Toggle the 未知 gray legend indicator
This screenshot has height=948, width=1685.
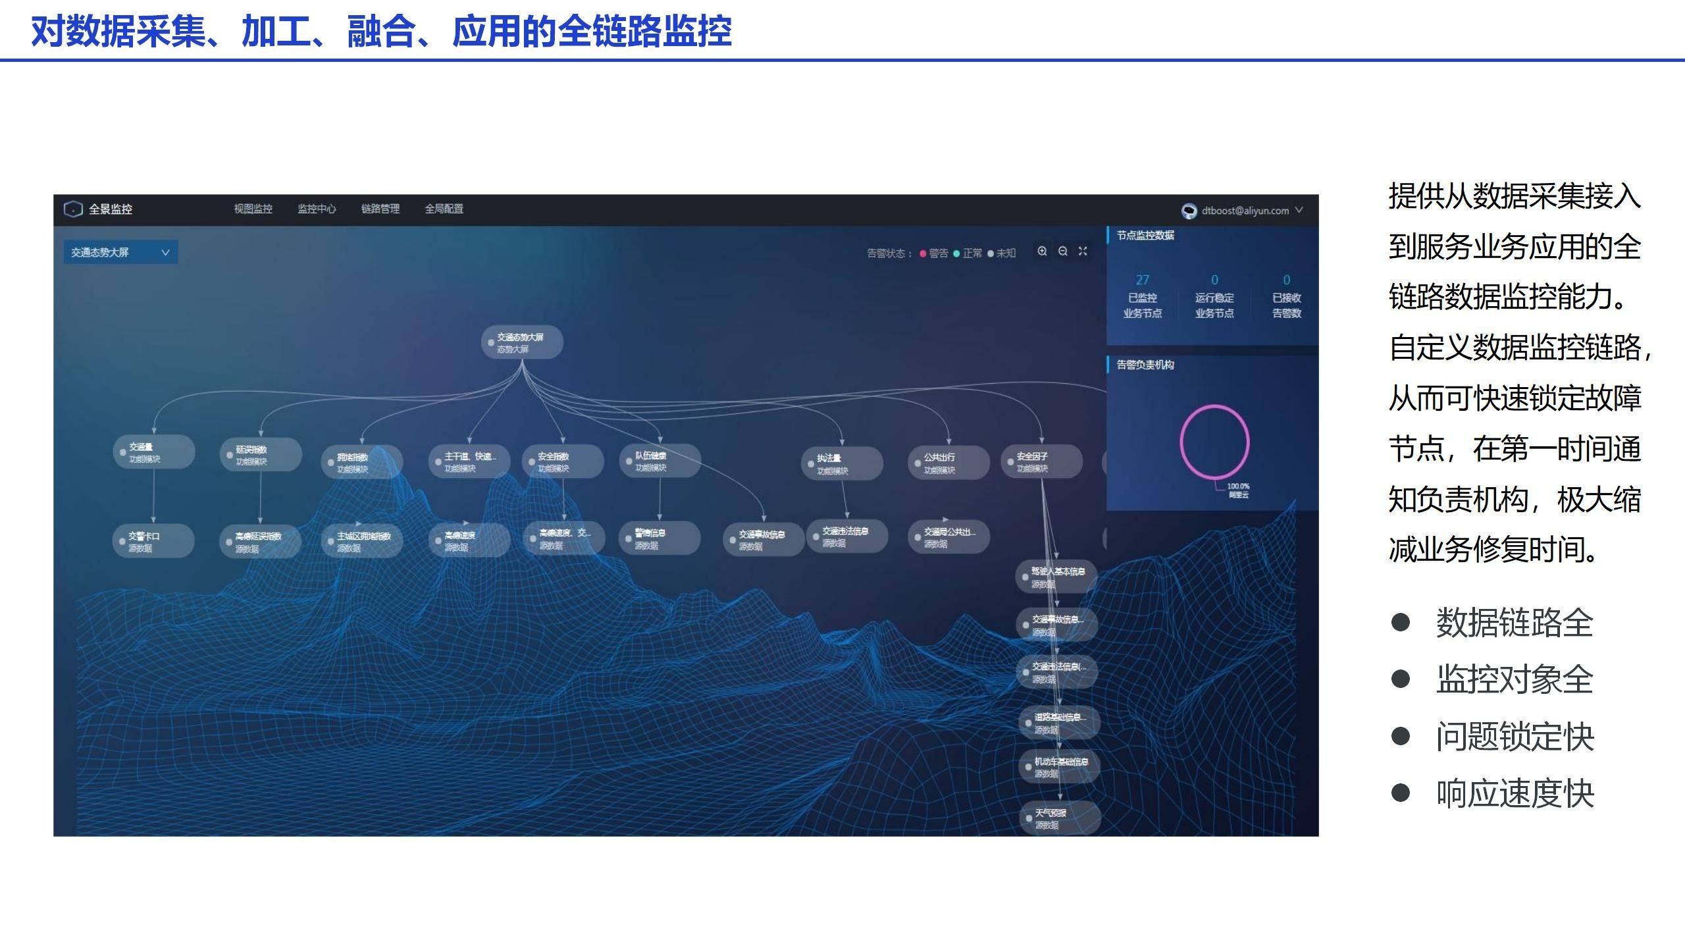click(x=991, y=253)
